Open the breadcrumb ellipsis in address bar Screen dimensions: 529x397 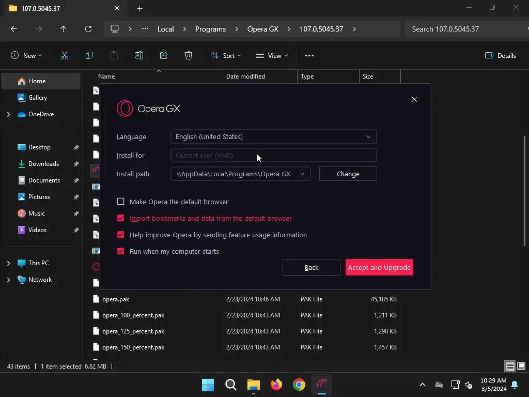pyautogui.click(x=145, y=29)
